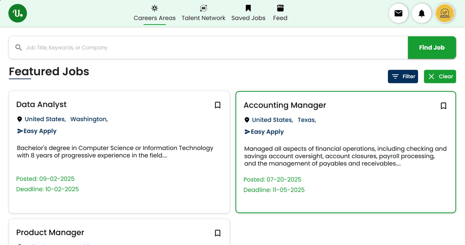This screenshot has width=465, height=245.
Task: Click the search magnifier icon
Action: [x=19, y=48]
